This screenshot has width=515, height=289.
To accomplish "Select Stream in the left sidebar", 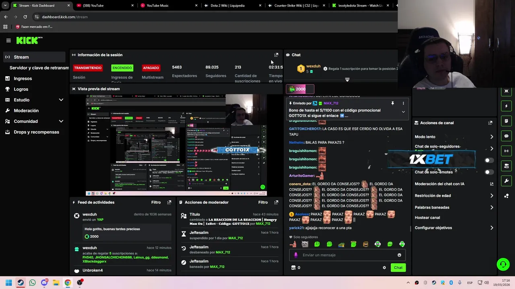I will (x=34, y=57).
